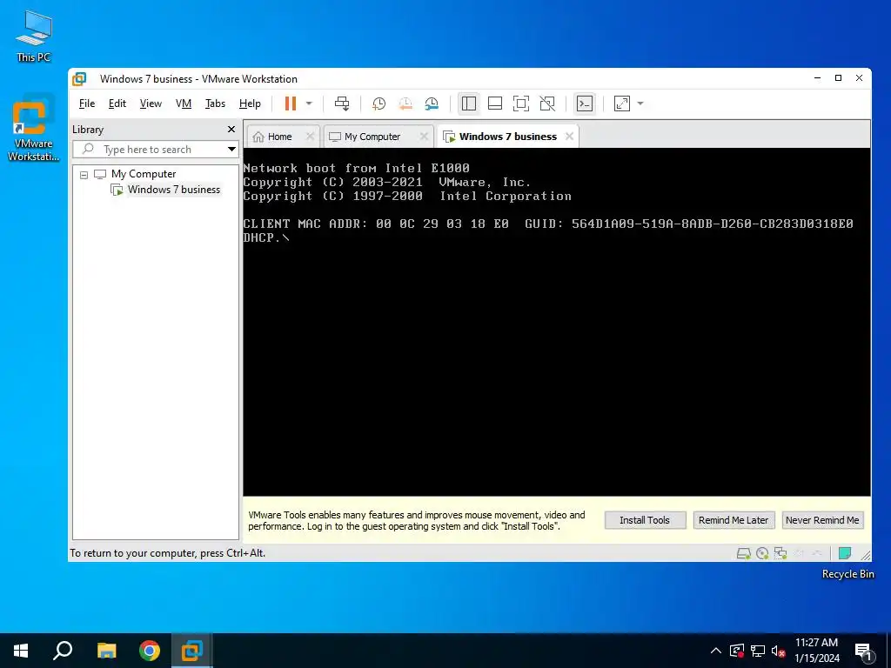Open the Windows Start menu
891x668 pixels.
click(x=21, y=651)
